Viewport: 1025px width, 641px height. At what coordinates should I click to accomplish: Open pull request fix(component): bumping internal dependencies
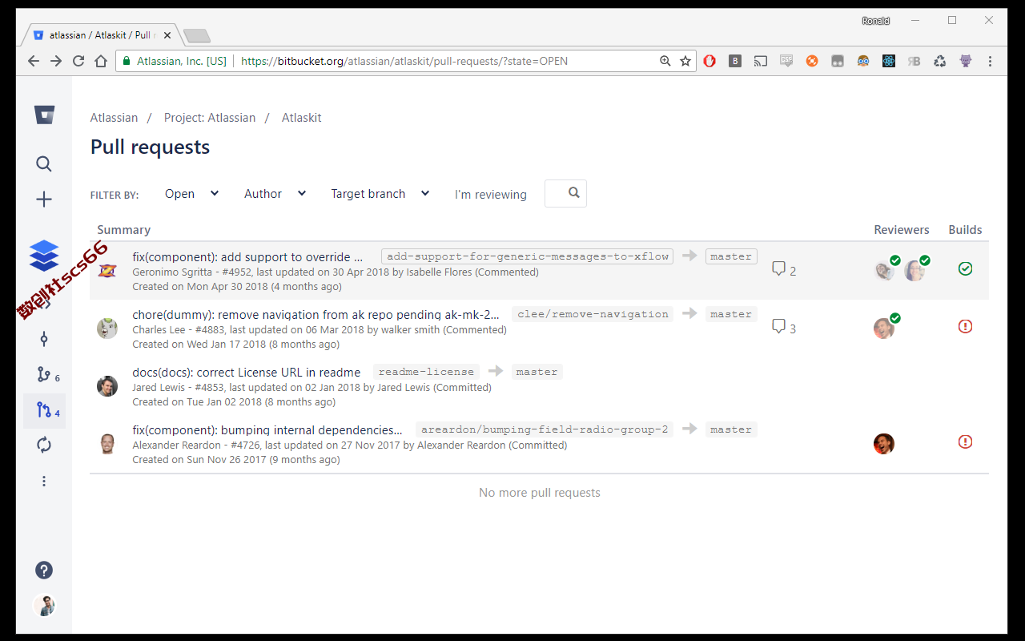click(x=267, y=430)
